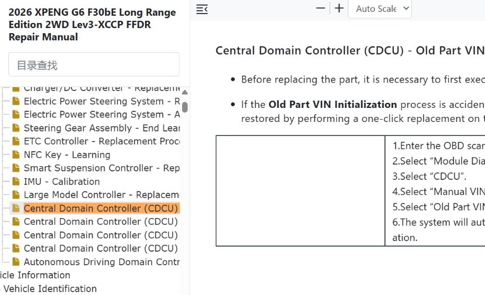Toggle the sidebar collapse icon
Image resolution: width=485 pixels, height=295 pixels.
point(202,10)
